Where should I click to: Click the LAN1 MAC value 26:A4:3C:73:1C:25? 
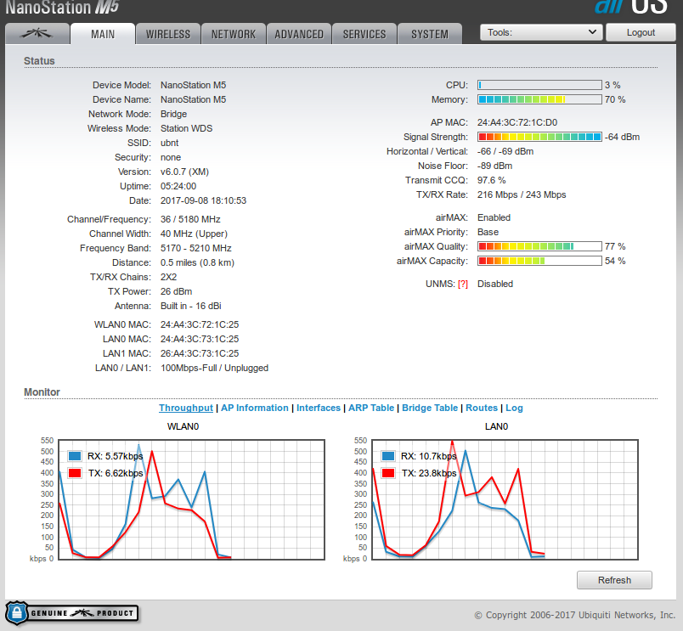coord(200,353)
